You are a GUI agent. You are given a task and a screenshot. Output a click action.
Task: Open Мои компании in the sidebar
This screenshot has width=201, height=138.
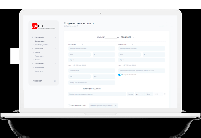[x=40, y=67]
